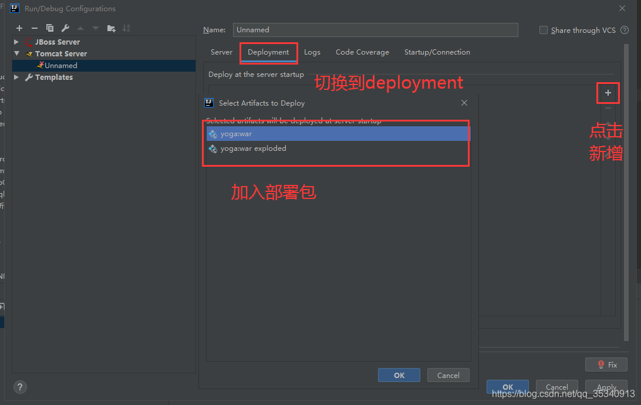This screenshot has height=405, width=641.
Task: Open the Code Coverage tab
Action: click(362, 52)
